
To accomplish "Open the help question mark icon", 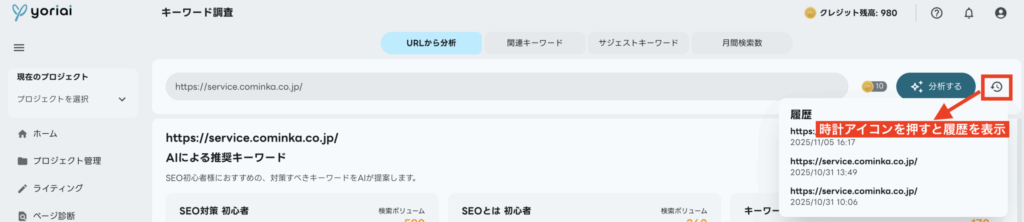I will point(936,13).
